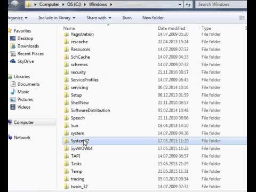Select the ServiceProfiles folder icon

point(67,80)
